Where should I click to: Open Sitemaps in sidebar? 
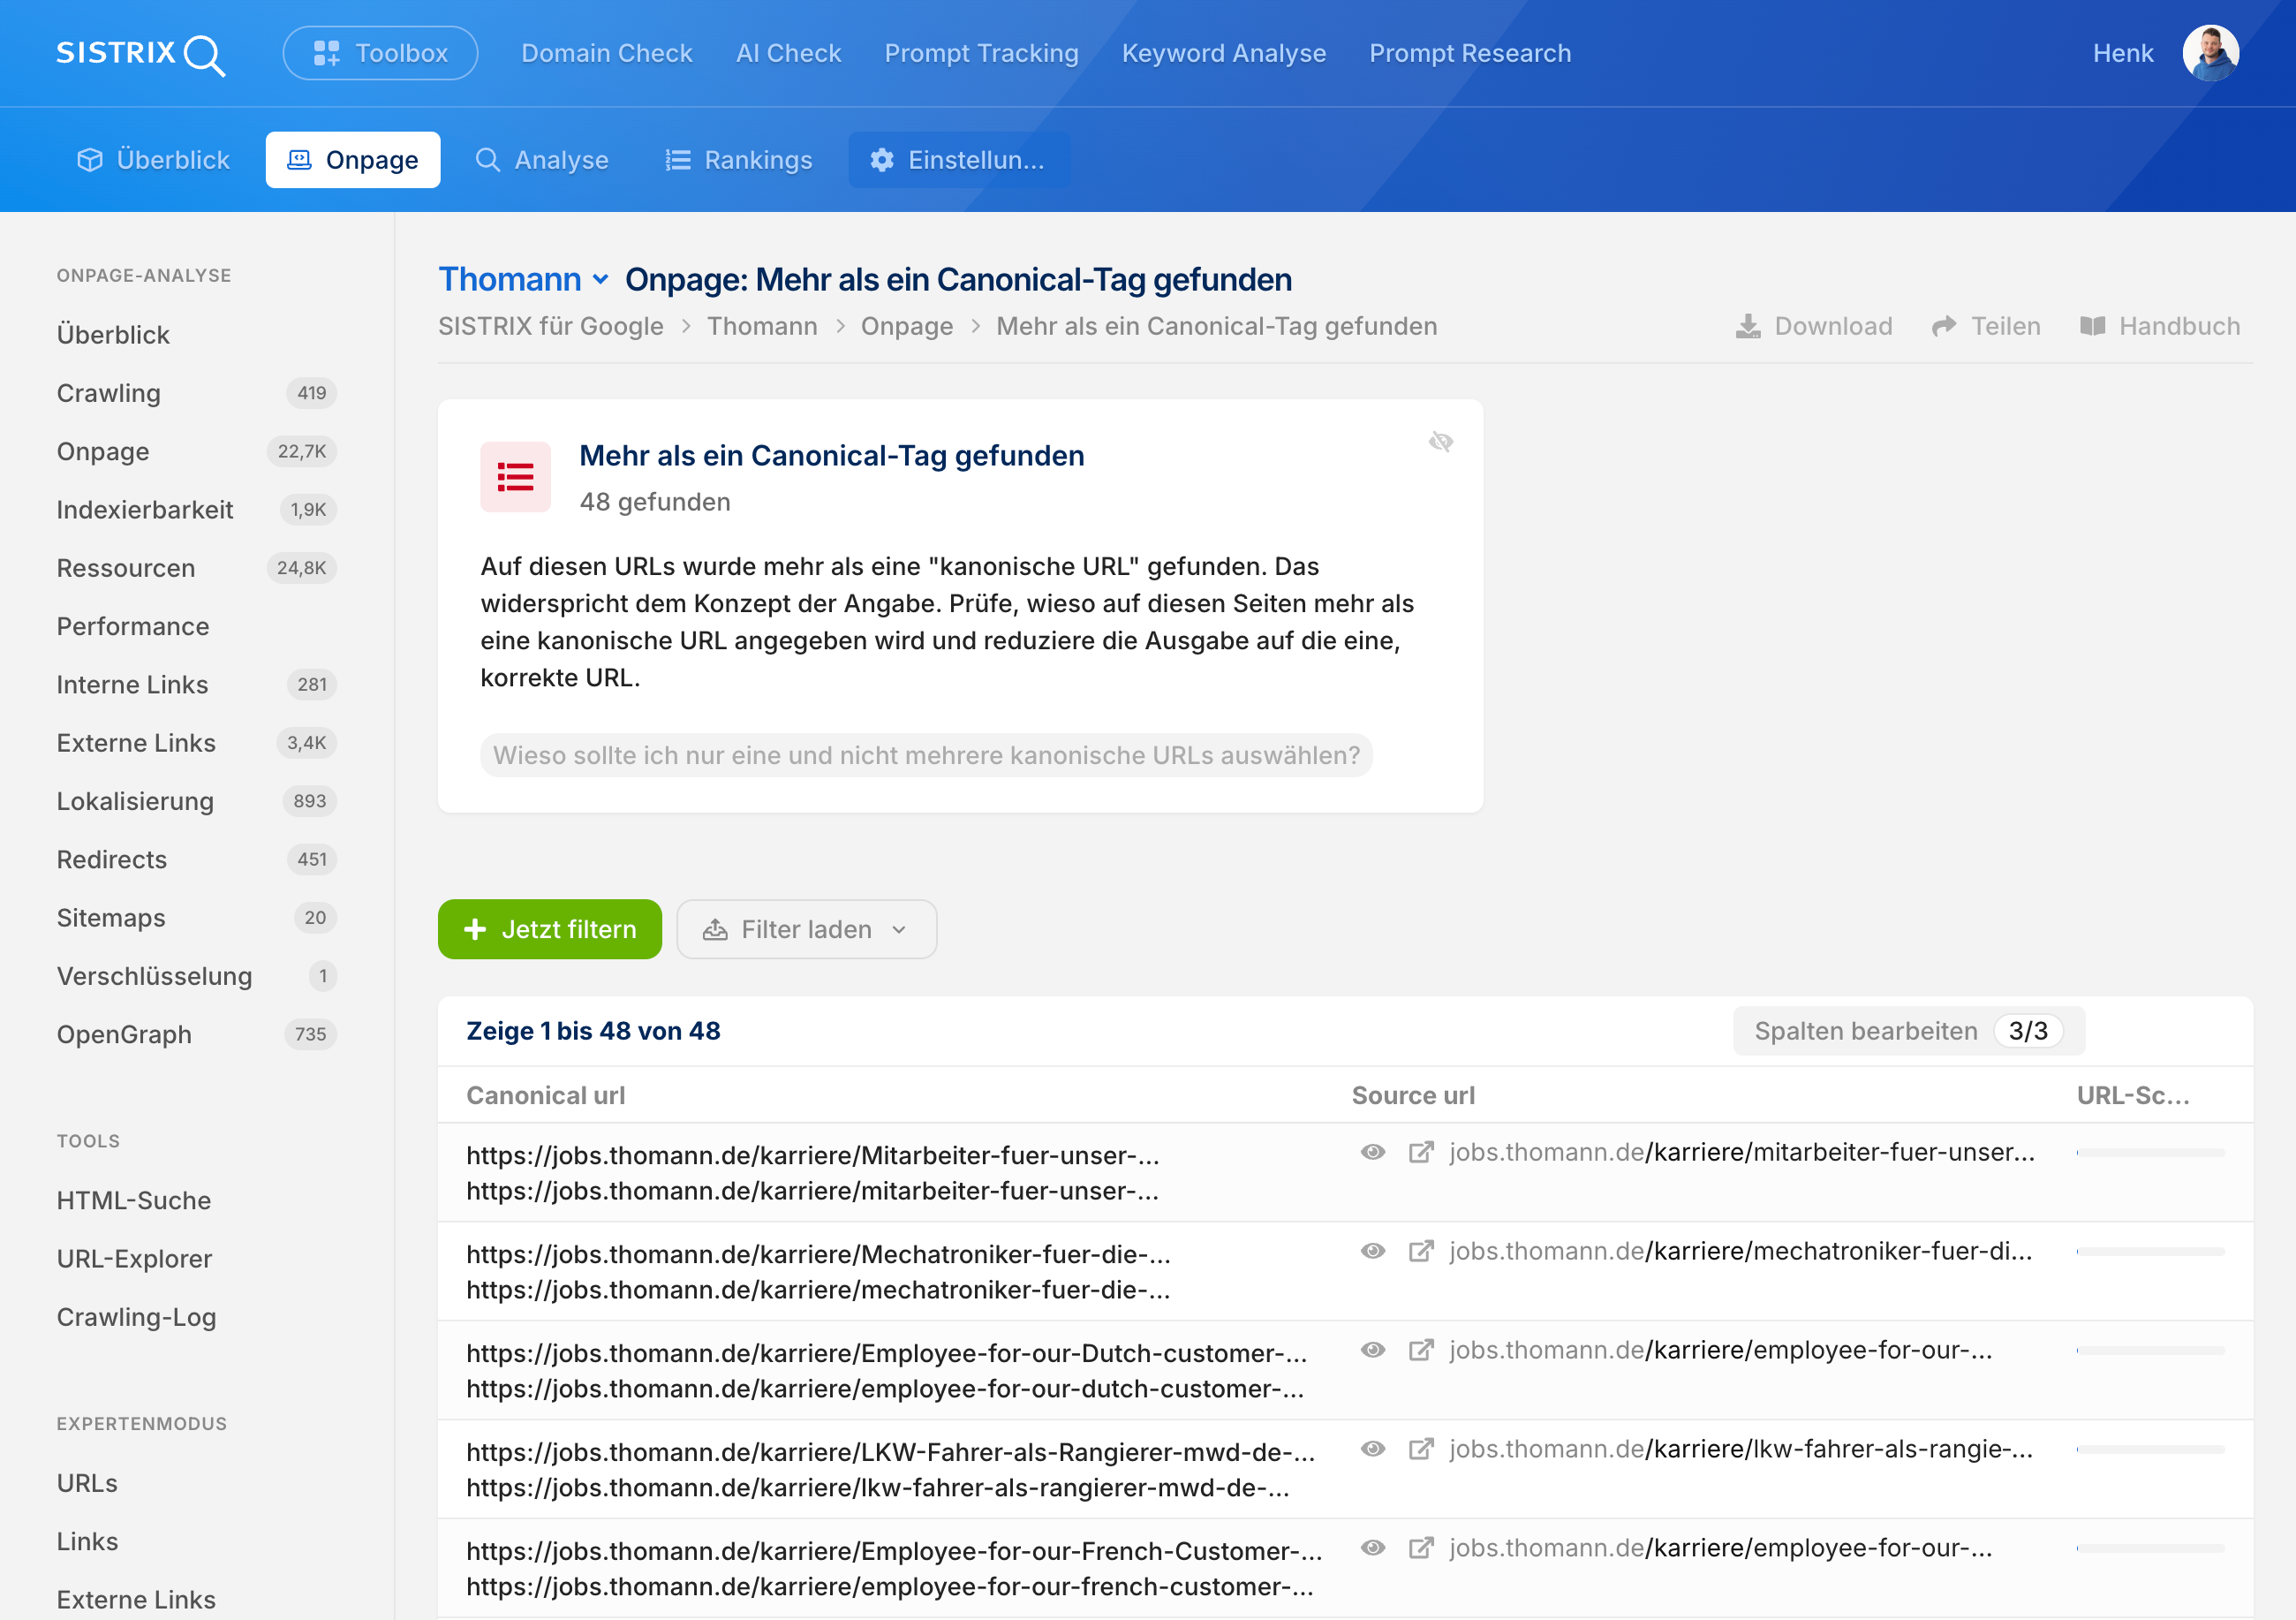(x=197, y=918)
